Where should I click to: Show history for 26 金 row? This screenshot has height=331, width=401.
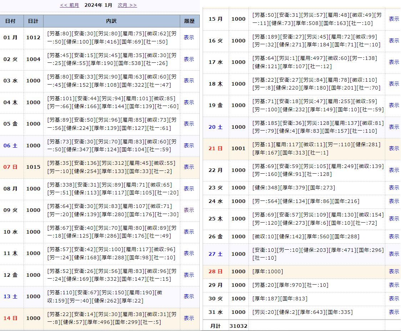pos(394,237)
